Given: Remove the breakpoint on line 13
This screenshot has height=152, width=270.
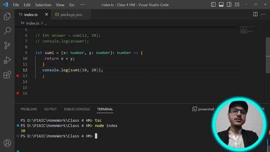Looking at the screenshot, I should point(18,76).
